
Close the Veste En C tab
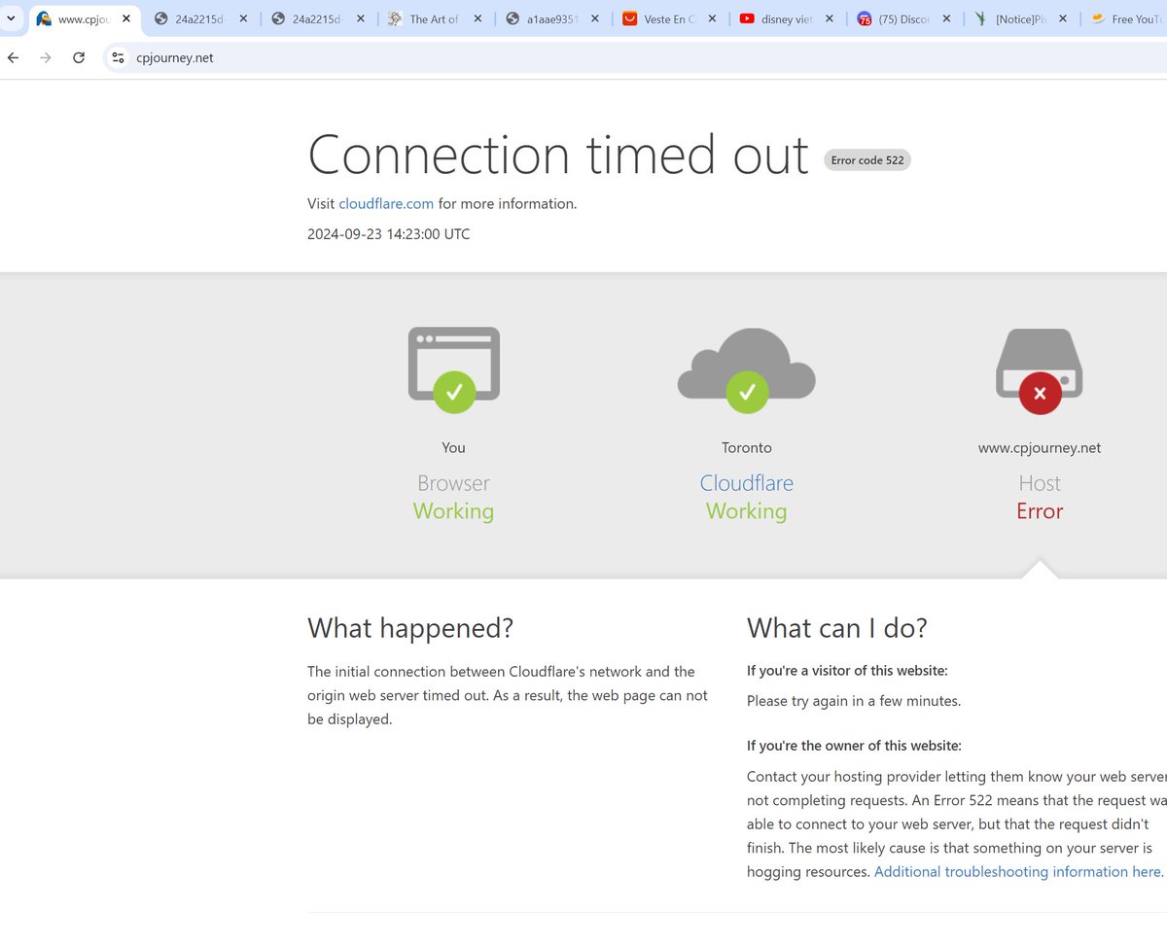coord(712,18)
